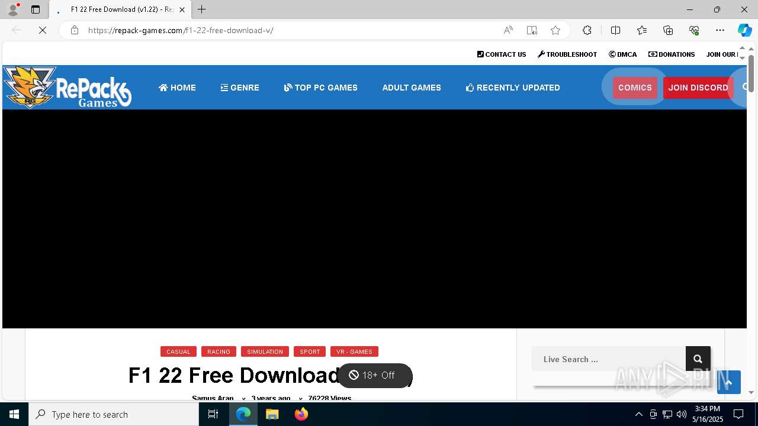Go back to the previous page

point(17,30)
